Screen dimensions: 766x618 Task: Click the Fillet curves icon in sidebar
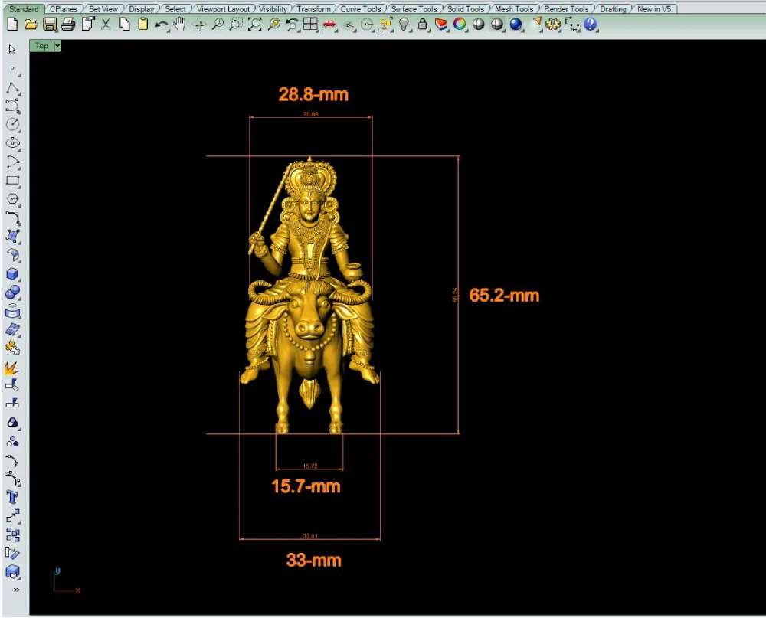pos(13,217)
